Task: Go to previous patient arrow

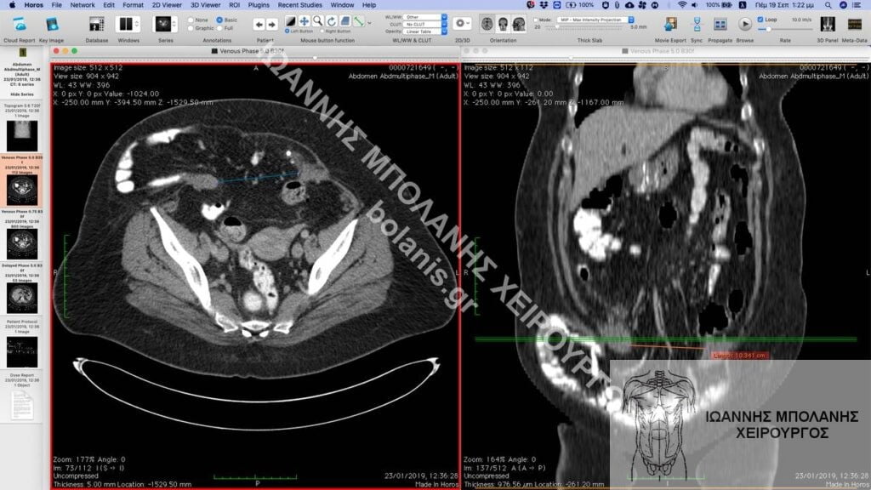Action: pos(259,25)
